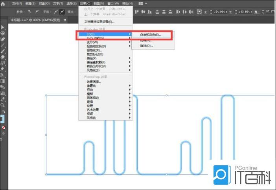Expand the 扭曲和变换(D) submenu
The height and width of the screenshot is (190, 276).
tap(106, 46)
